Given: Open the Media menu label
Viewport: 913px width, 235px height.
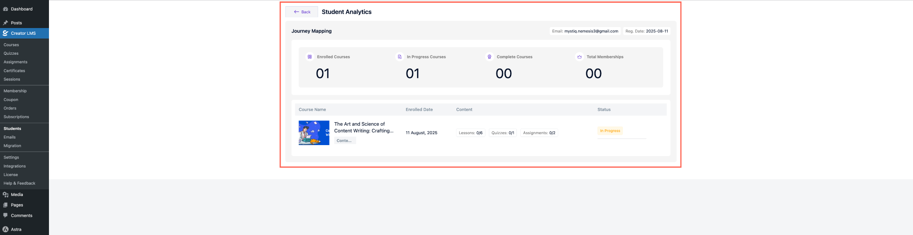Looking at the screenshot, I should [x=17, y=195].
